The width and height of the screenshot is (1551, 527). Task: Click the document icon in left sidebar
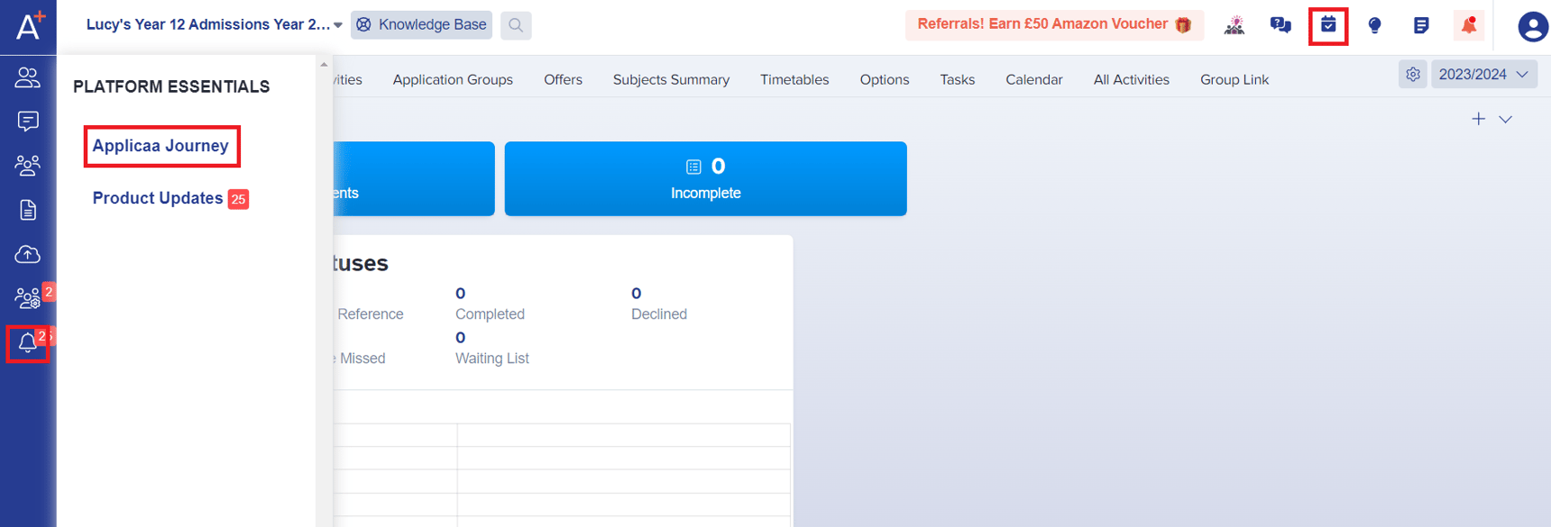27,210
